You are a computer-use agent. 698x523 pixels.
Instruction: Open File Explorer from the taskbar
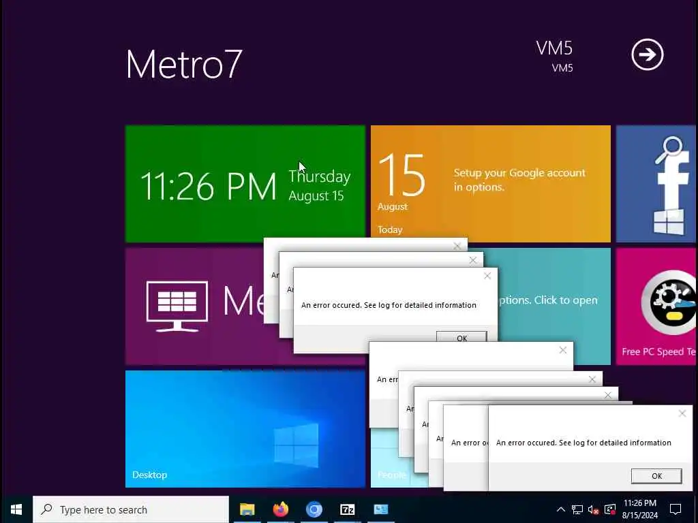247,509
